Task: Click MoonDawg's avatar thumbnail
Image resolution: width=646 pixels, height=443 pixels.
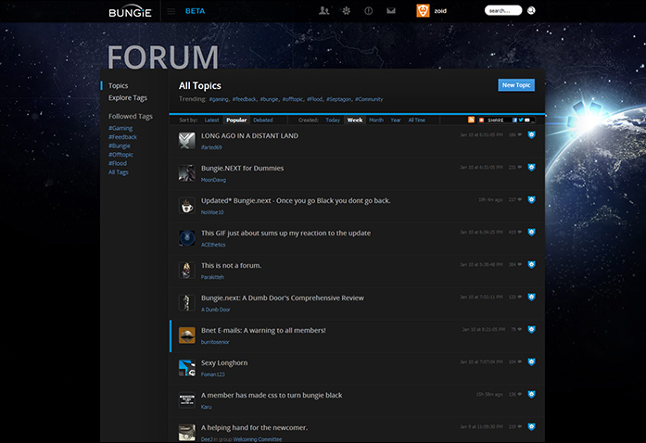Action: click(x=187, y=173)
